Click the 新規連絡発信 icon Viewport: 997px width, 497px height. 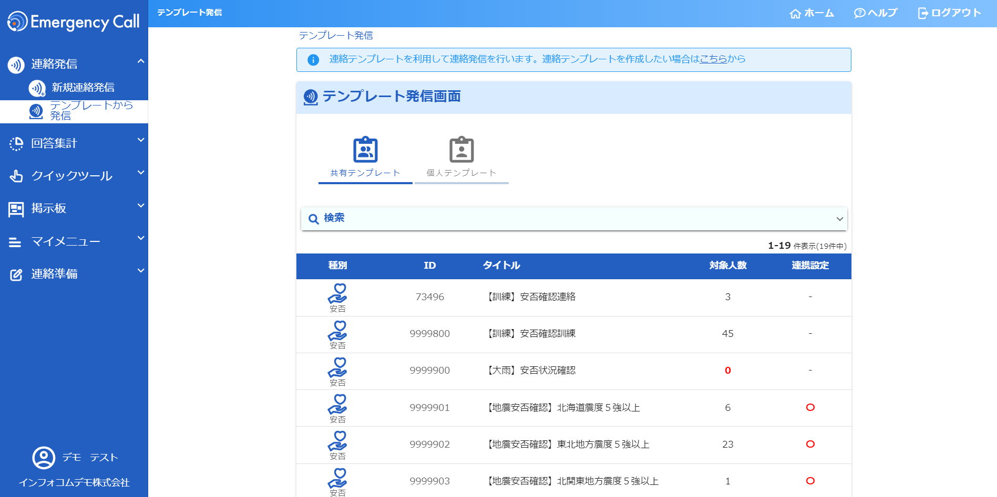(37, 88)
